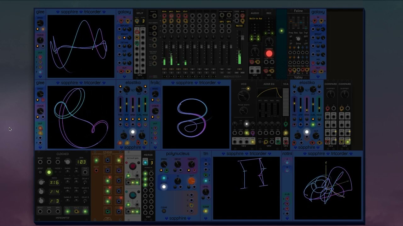The height and width of the screenshot is (226, 403).
Task: Click the red top Bernoulli gate button
Action: pyautogui.click(x=133, y=166)
